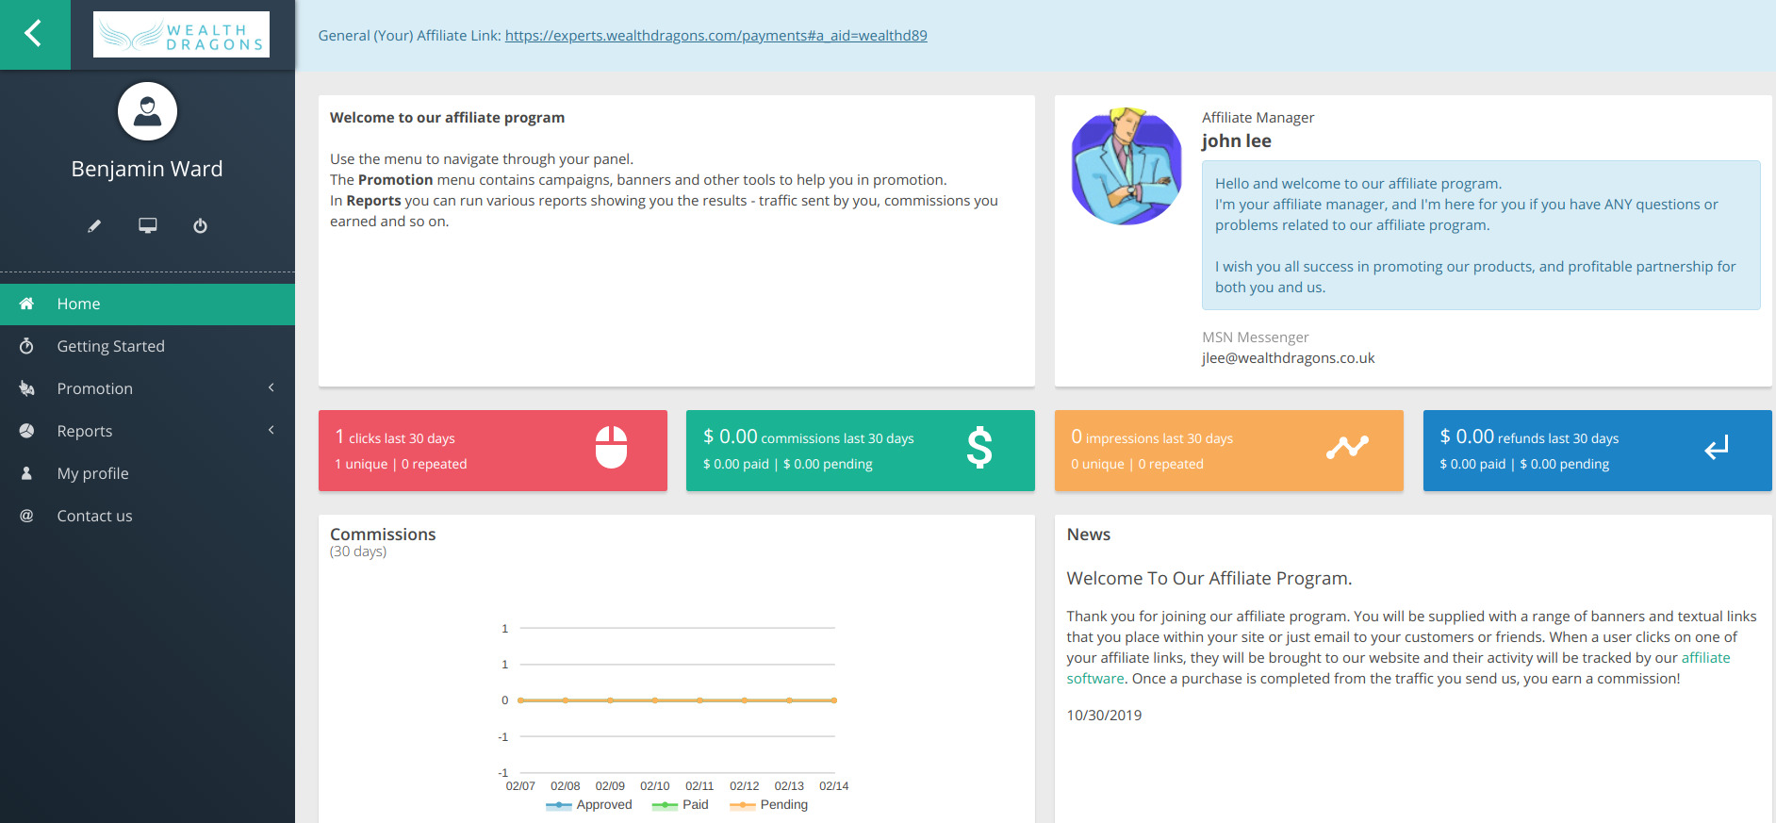Viewport: 1776px width, 823px height.
Task: Click the Promotion menu icon
Action: (26, 388)
